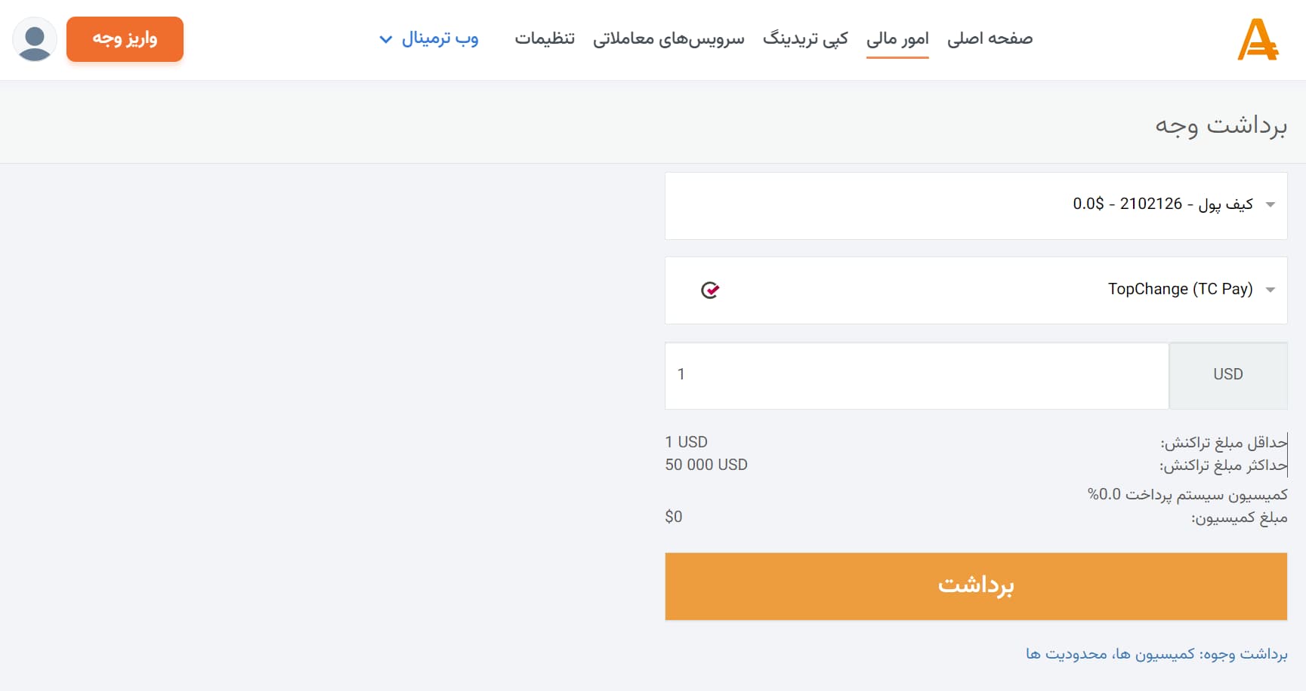The image size is (1306, 691).
Task: Open withdrawal commissions and limits link
Action: (x=1156, y=653)
